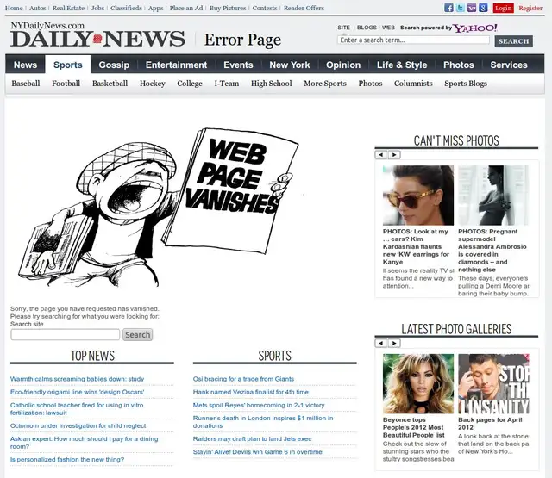Click the Classifieds top link
Viewport: 552px width, 478px height.
tap(126, 8)
